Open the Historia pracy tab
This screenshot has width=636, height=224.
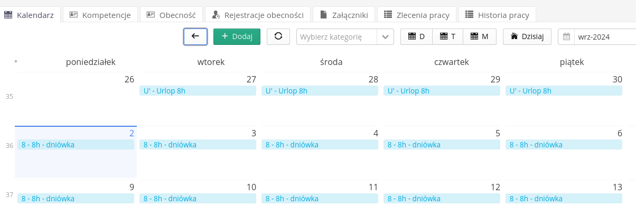(497, 15)
